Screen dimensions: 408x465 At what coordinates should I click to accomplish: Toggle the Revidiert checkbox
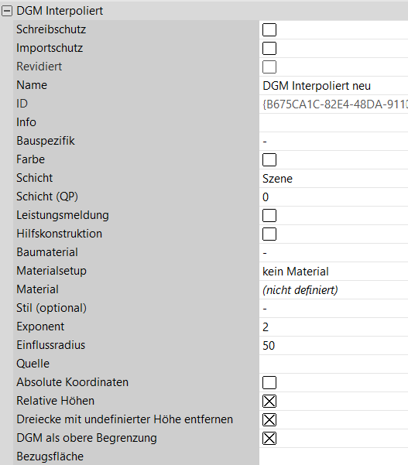click(x=269, y=67)
